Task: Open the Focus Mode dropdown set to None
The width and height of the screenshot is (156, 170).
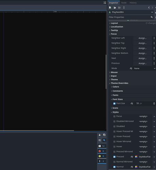Action: pos(144,68)
